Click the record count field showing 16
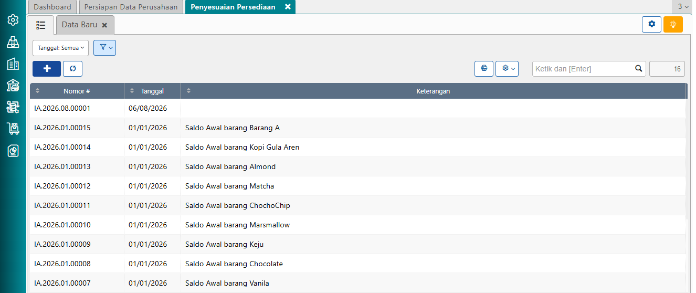This screenshot has width=696, height=293. [667, 69]
